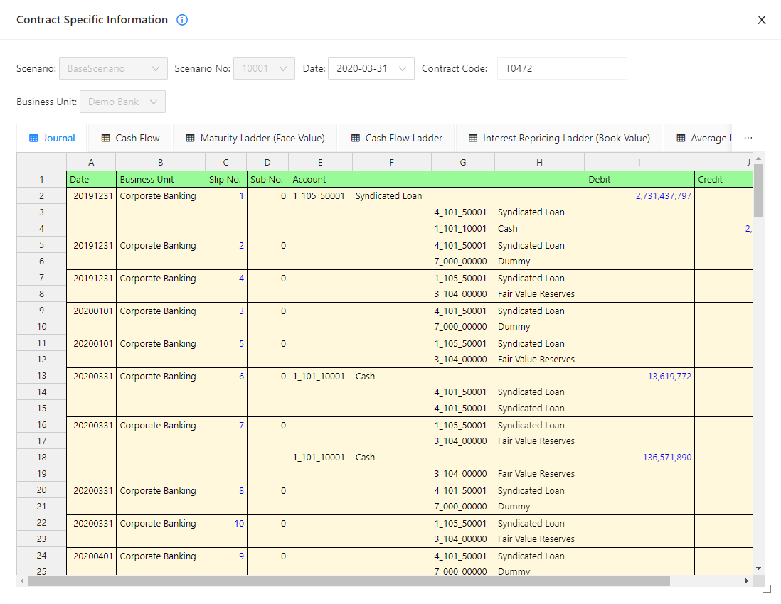Screen dimensions: 781x604
Task: Select column header I above Debit
Action: pos(639,163)
